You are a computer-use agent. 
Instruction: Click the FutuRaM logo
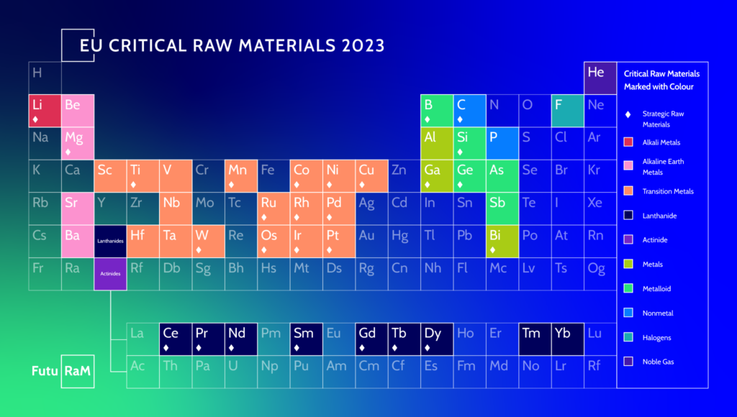click(61, 372)
